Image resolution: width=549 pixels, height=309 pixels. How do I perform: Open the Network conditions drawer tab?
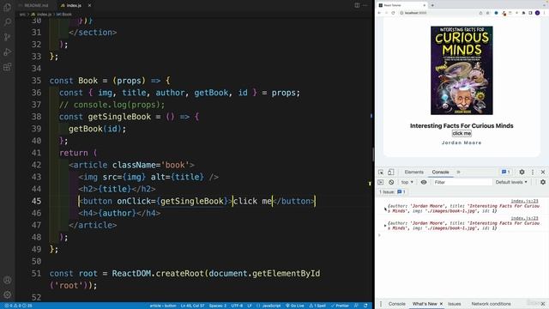(491, 304)
